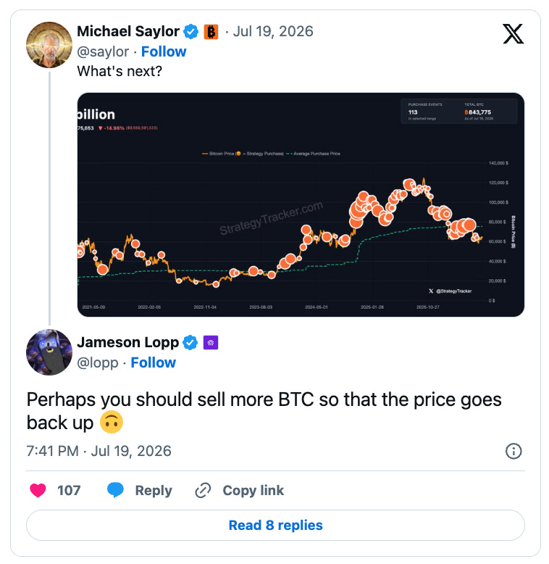Click the X logo icon
This screenshot has height=564, width=549.
[513, 34]
